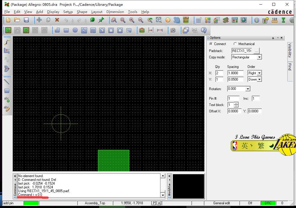The height and width of the screenshot is (208, 296).
Task: Click the command line input
Action: pos(89,195)
